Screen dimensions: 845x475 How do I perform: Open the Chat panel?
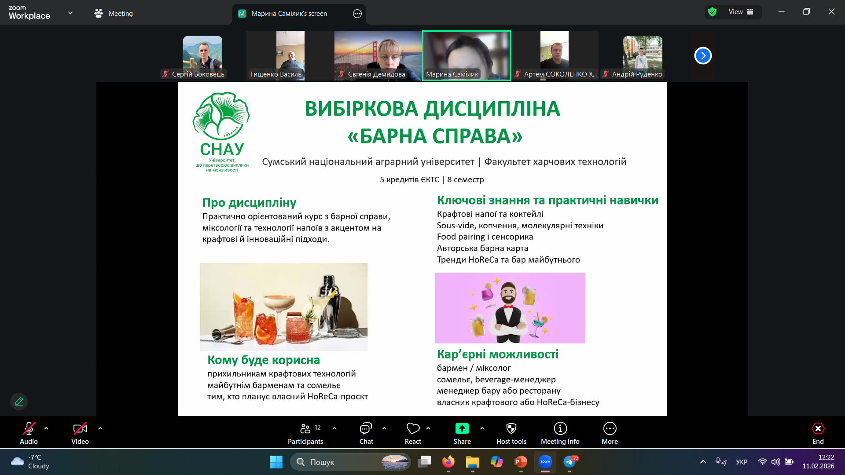pyautogui.click(x=366, y=433)
